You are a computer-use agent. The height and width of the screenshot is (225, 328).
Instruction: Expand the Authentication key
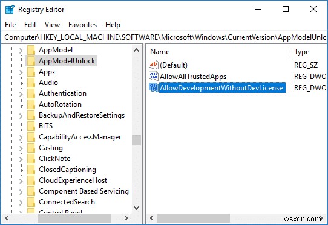(21, 94)
